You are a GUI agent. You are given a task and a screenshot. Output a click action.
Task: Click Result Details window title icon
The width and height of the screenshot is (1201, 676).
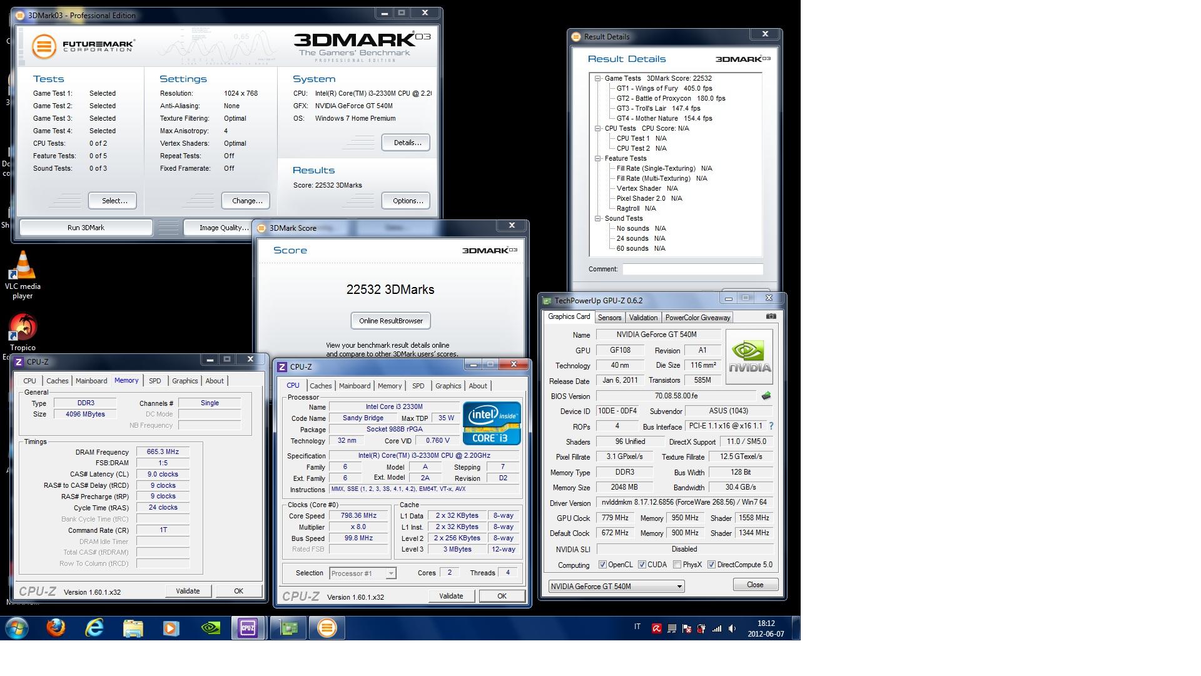pyautogui.click(x=575, y=36)
